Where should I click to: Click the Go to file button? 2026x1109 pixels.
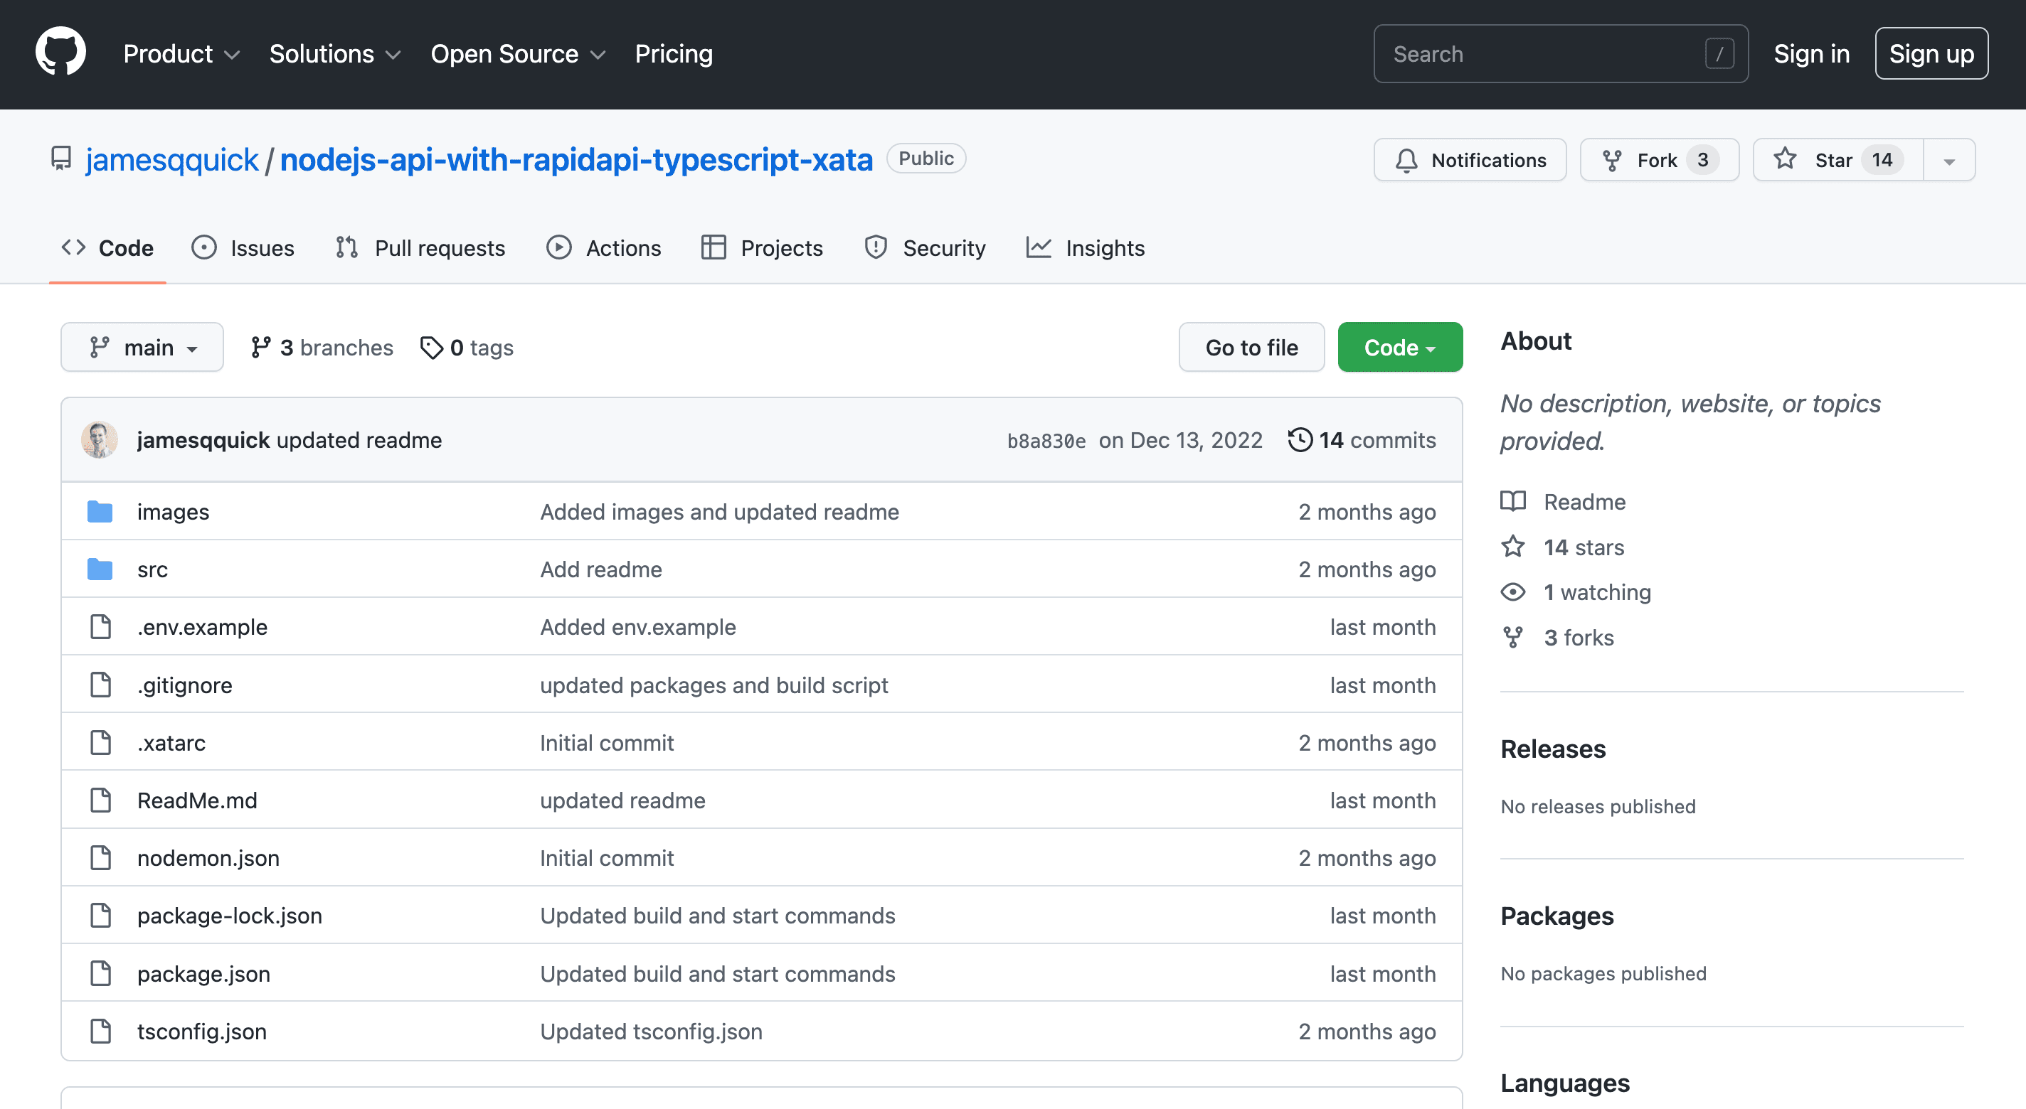1251,347
